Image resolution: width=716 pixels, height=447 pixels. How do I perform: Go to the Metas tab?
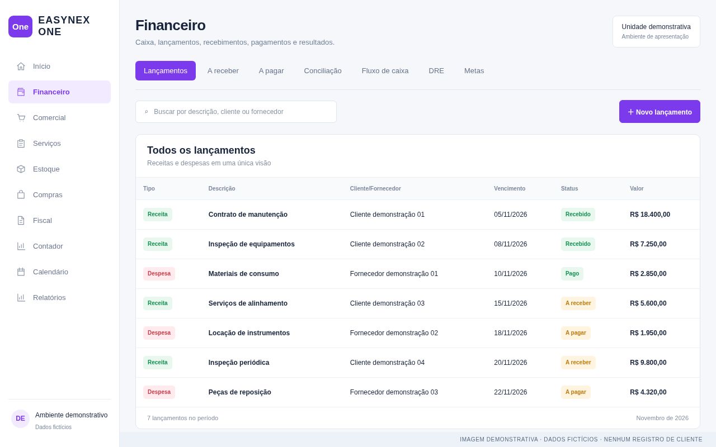474,70
